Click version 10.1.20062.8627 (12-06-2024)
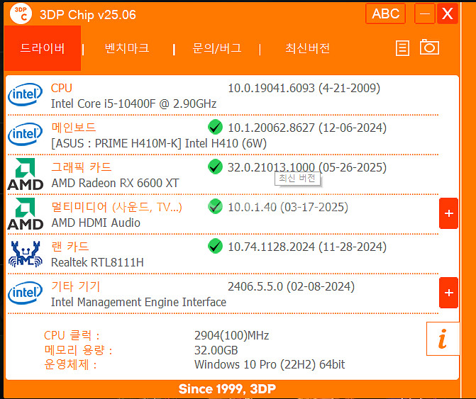476x399 pixels. (x=307, y=128)
